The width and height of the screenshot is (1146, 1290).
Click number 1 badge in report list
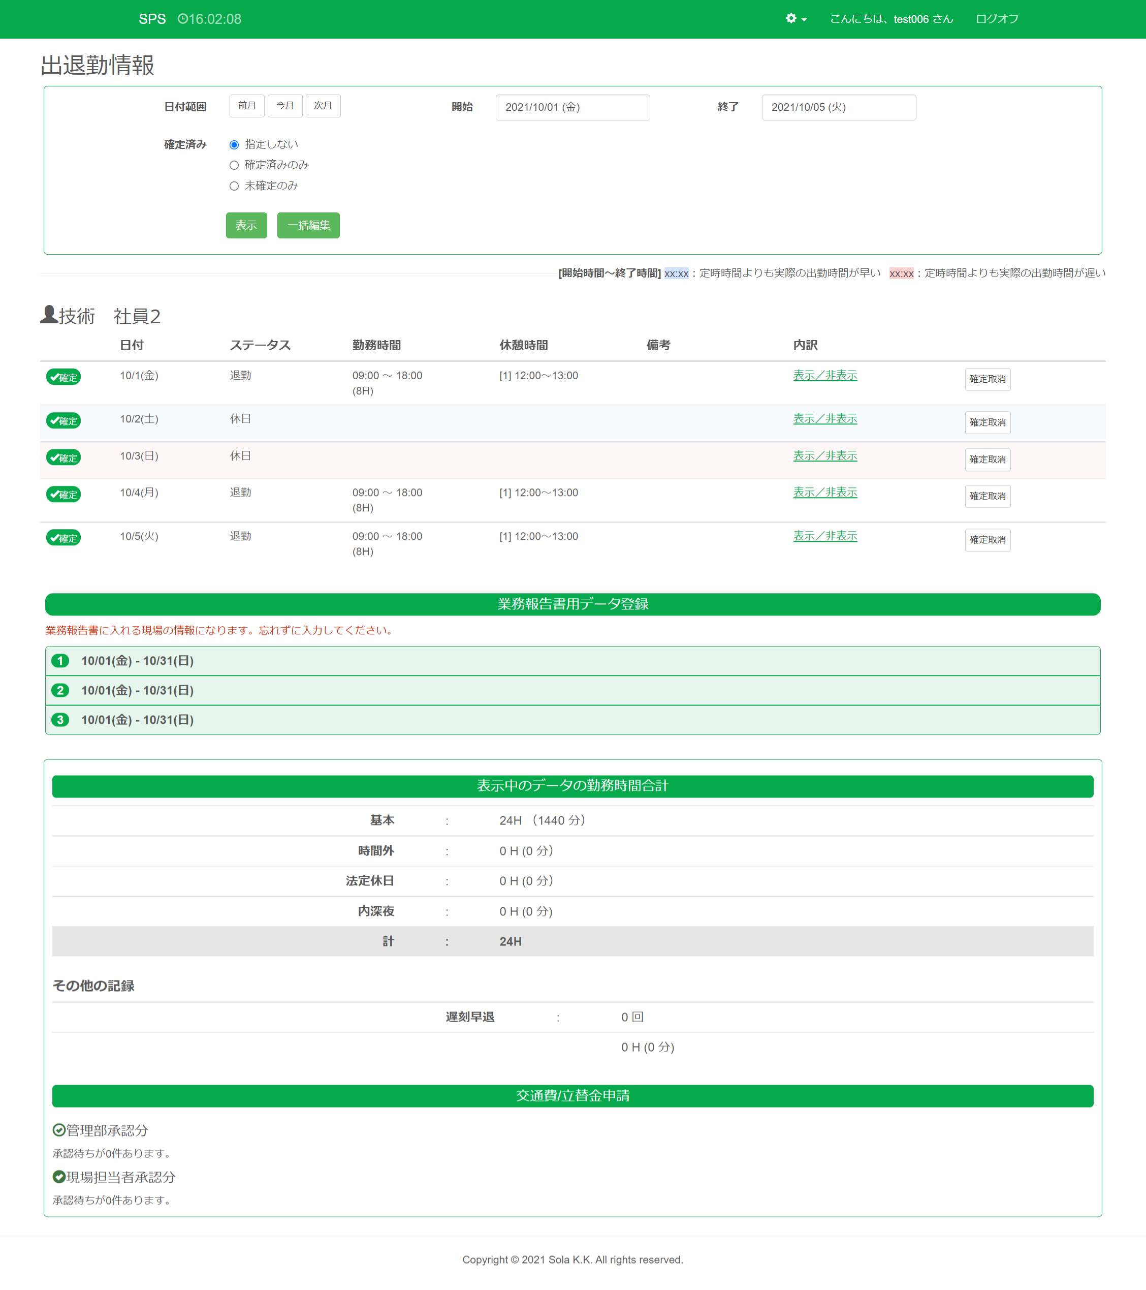tap(60, 661)
